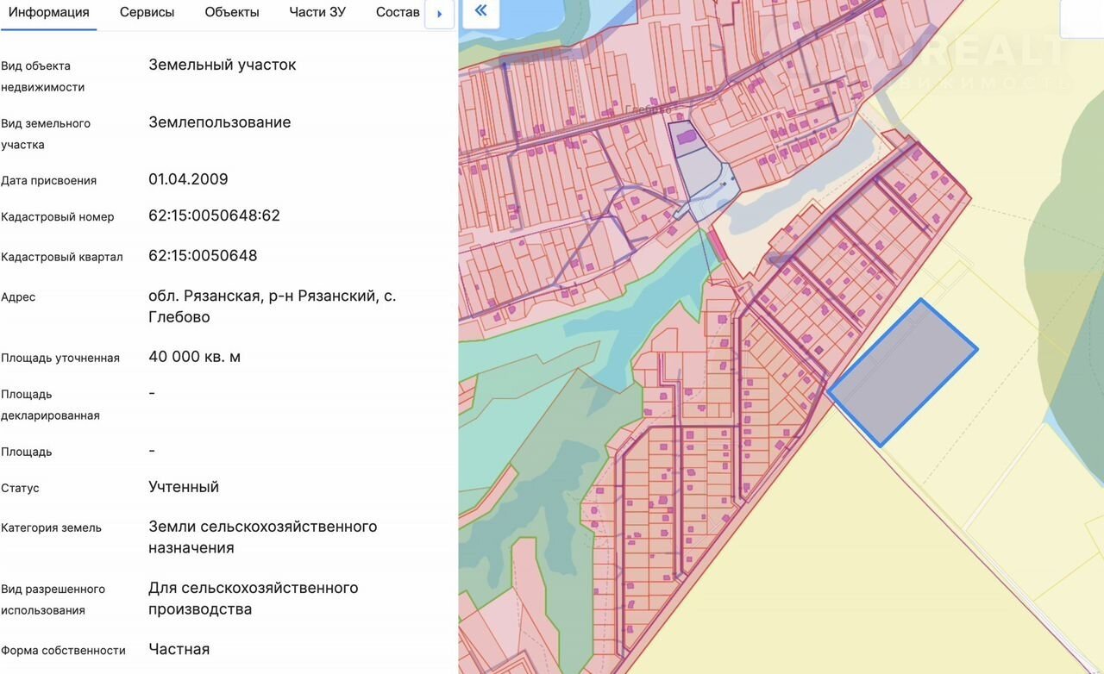Screen dimensions: 1104x674
Task: Select the Объекты tab
Action: (232, 12)
